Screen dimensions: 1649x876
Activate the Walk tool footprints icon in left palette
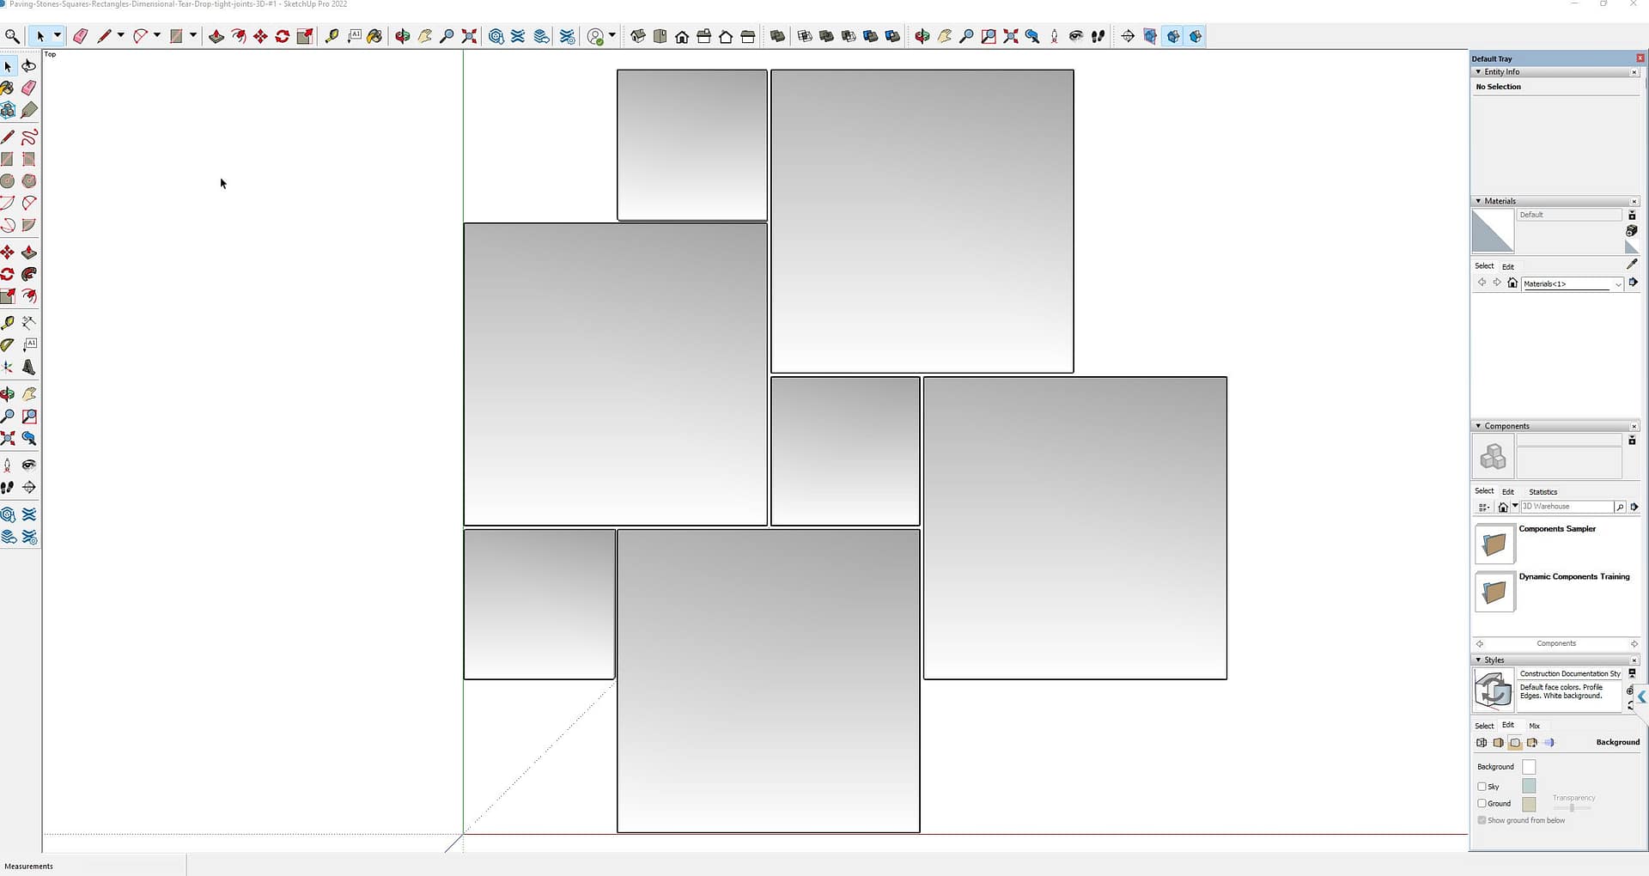(8, 488)
